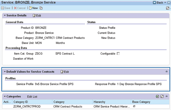Click the red Cancel X icon

15,8
